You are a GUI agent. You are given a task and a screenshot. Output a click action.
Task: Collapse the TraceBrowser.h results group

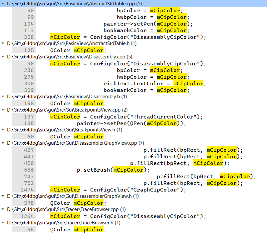pyautogui.click(x=3, y=223)
